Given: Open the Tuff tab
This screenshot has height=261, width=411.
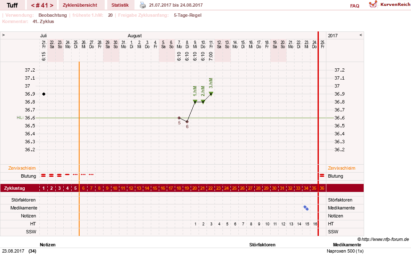Looking at the screenshot, I should tap(12, 5).
